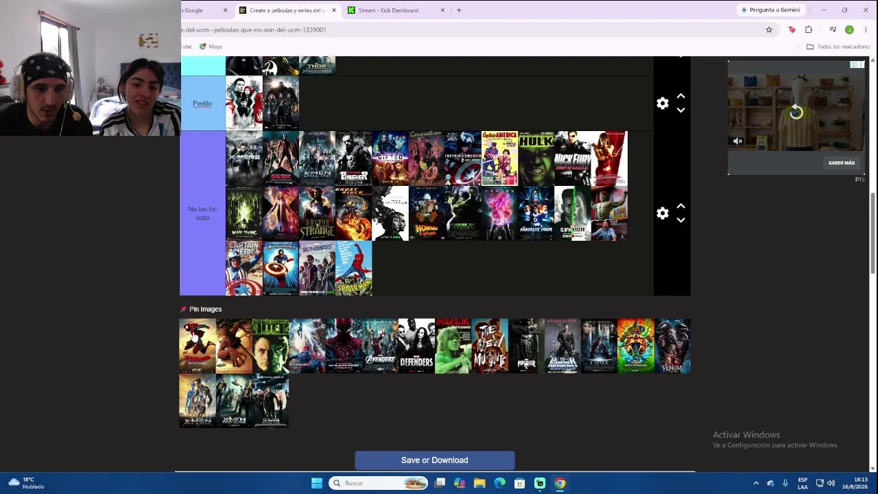The height and width of the screenshot is (494, 878).
Task: Open Microsoft Edge from the taskbar
Action: (499, 483)
